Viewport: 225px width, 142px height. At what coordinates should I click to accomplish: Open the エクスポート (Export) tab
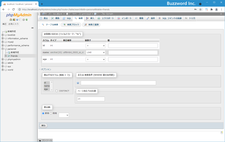pyautogui.click(x=106, y=19)
